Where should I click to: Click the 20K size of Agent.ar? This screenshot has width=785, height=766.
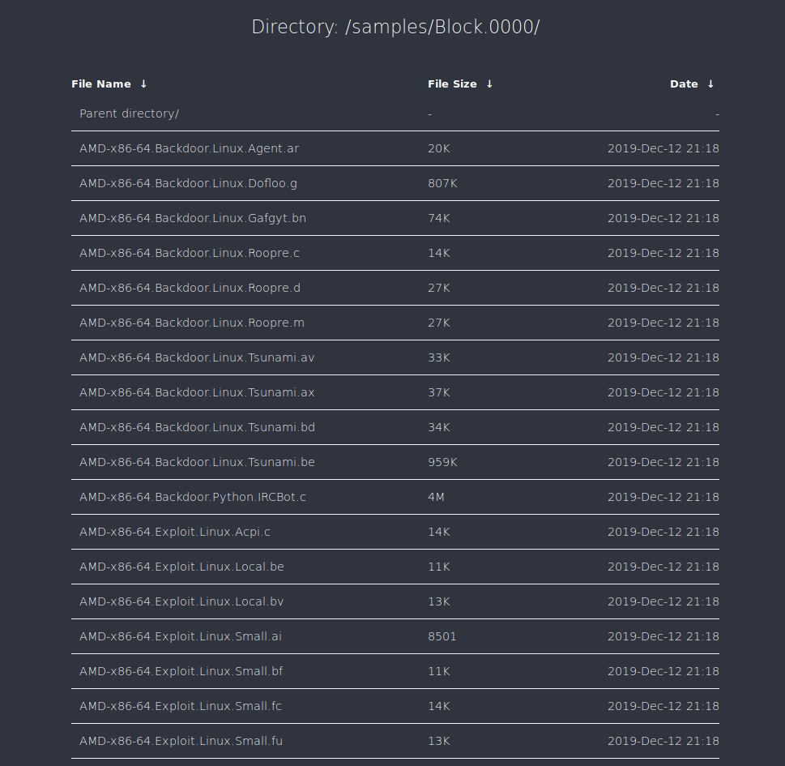pyautogui.click(x=439, y=149)
